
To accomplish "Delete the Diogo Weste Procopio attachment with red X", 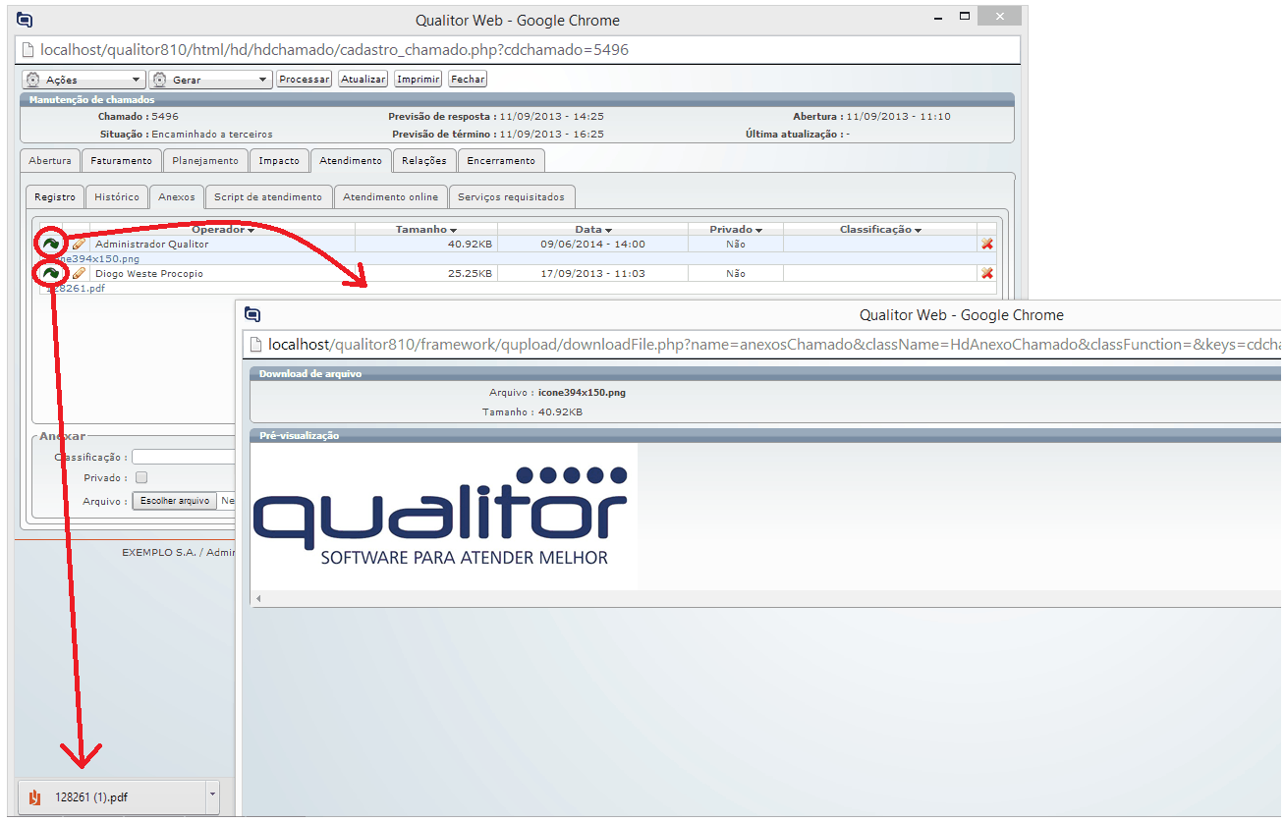I will (987, 274).
